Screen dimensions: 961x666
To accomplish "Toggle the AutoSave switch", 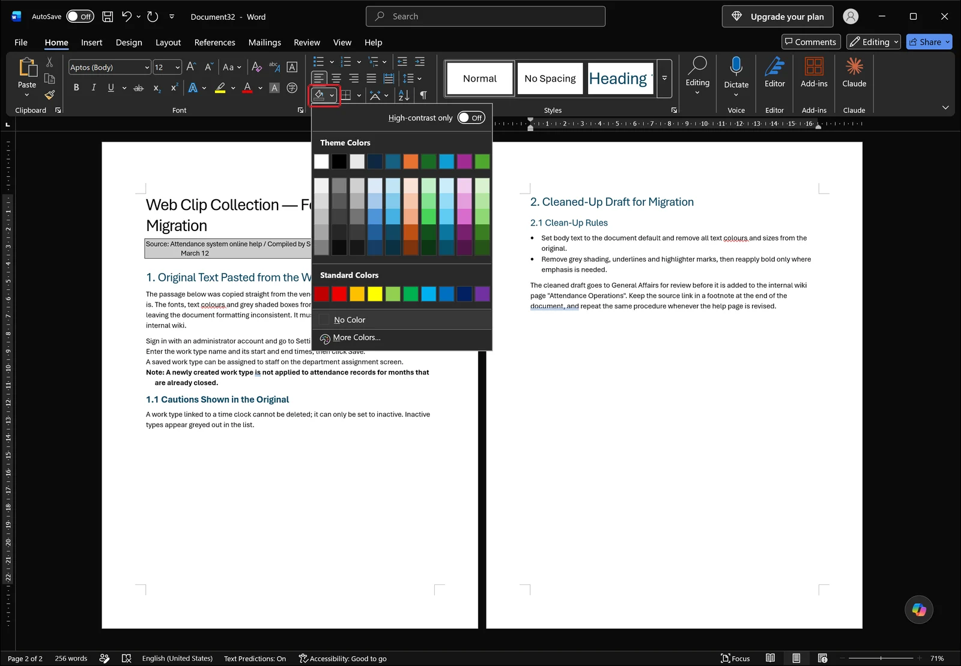I will 80,17.
